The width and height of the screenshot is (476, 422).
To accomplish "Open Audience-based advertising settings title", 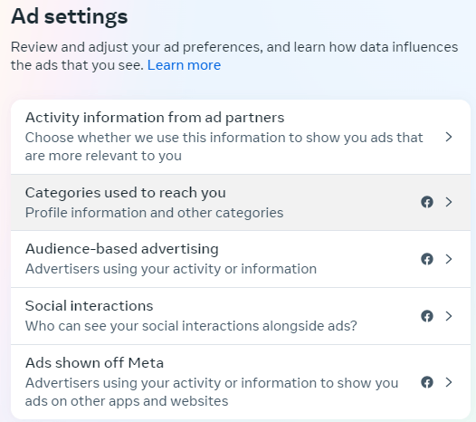I will (122, 249).
